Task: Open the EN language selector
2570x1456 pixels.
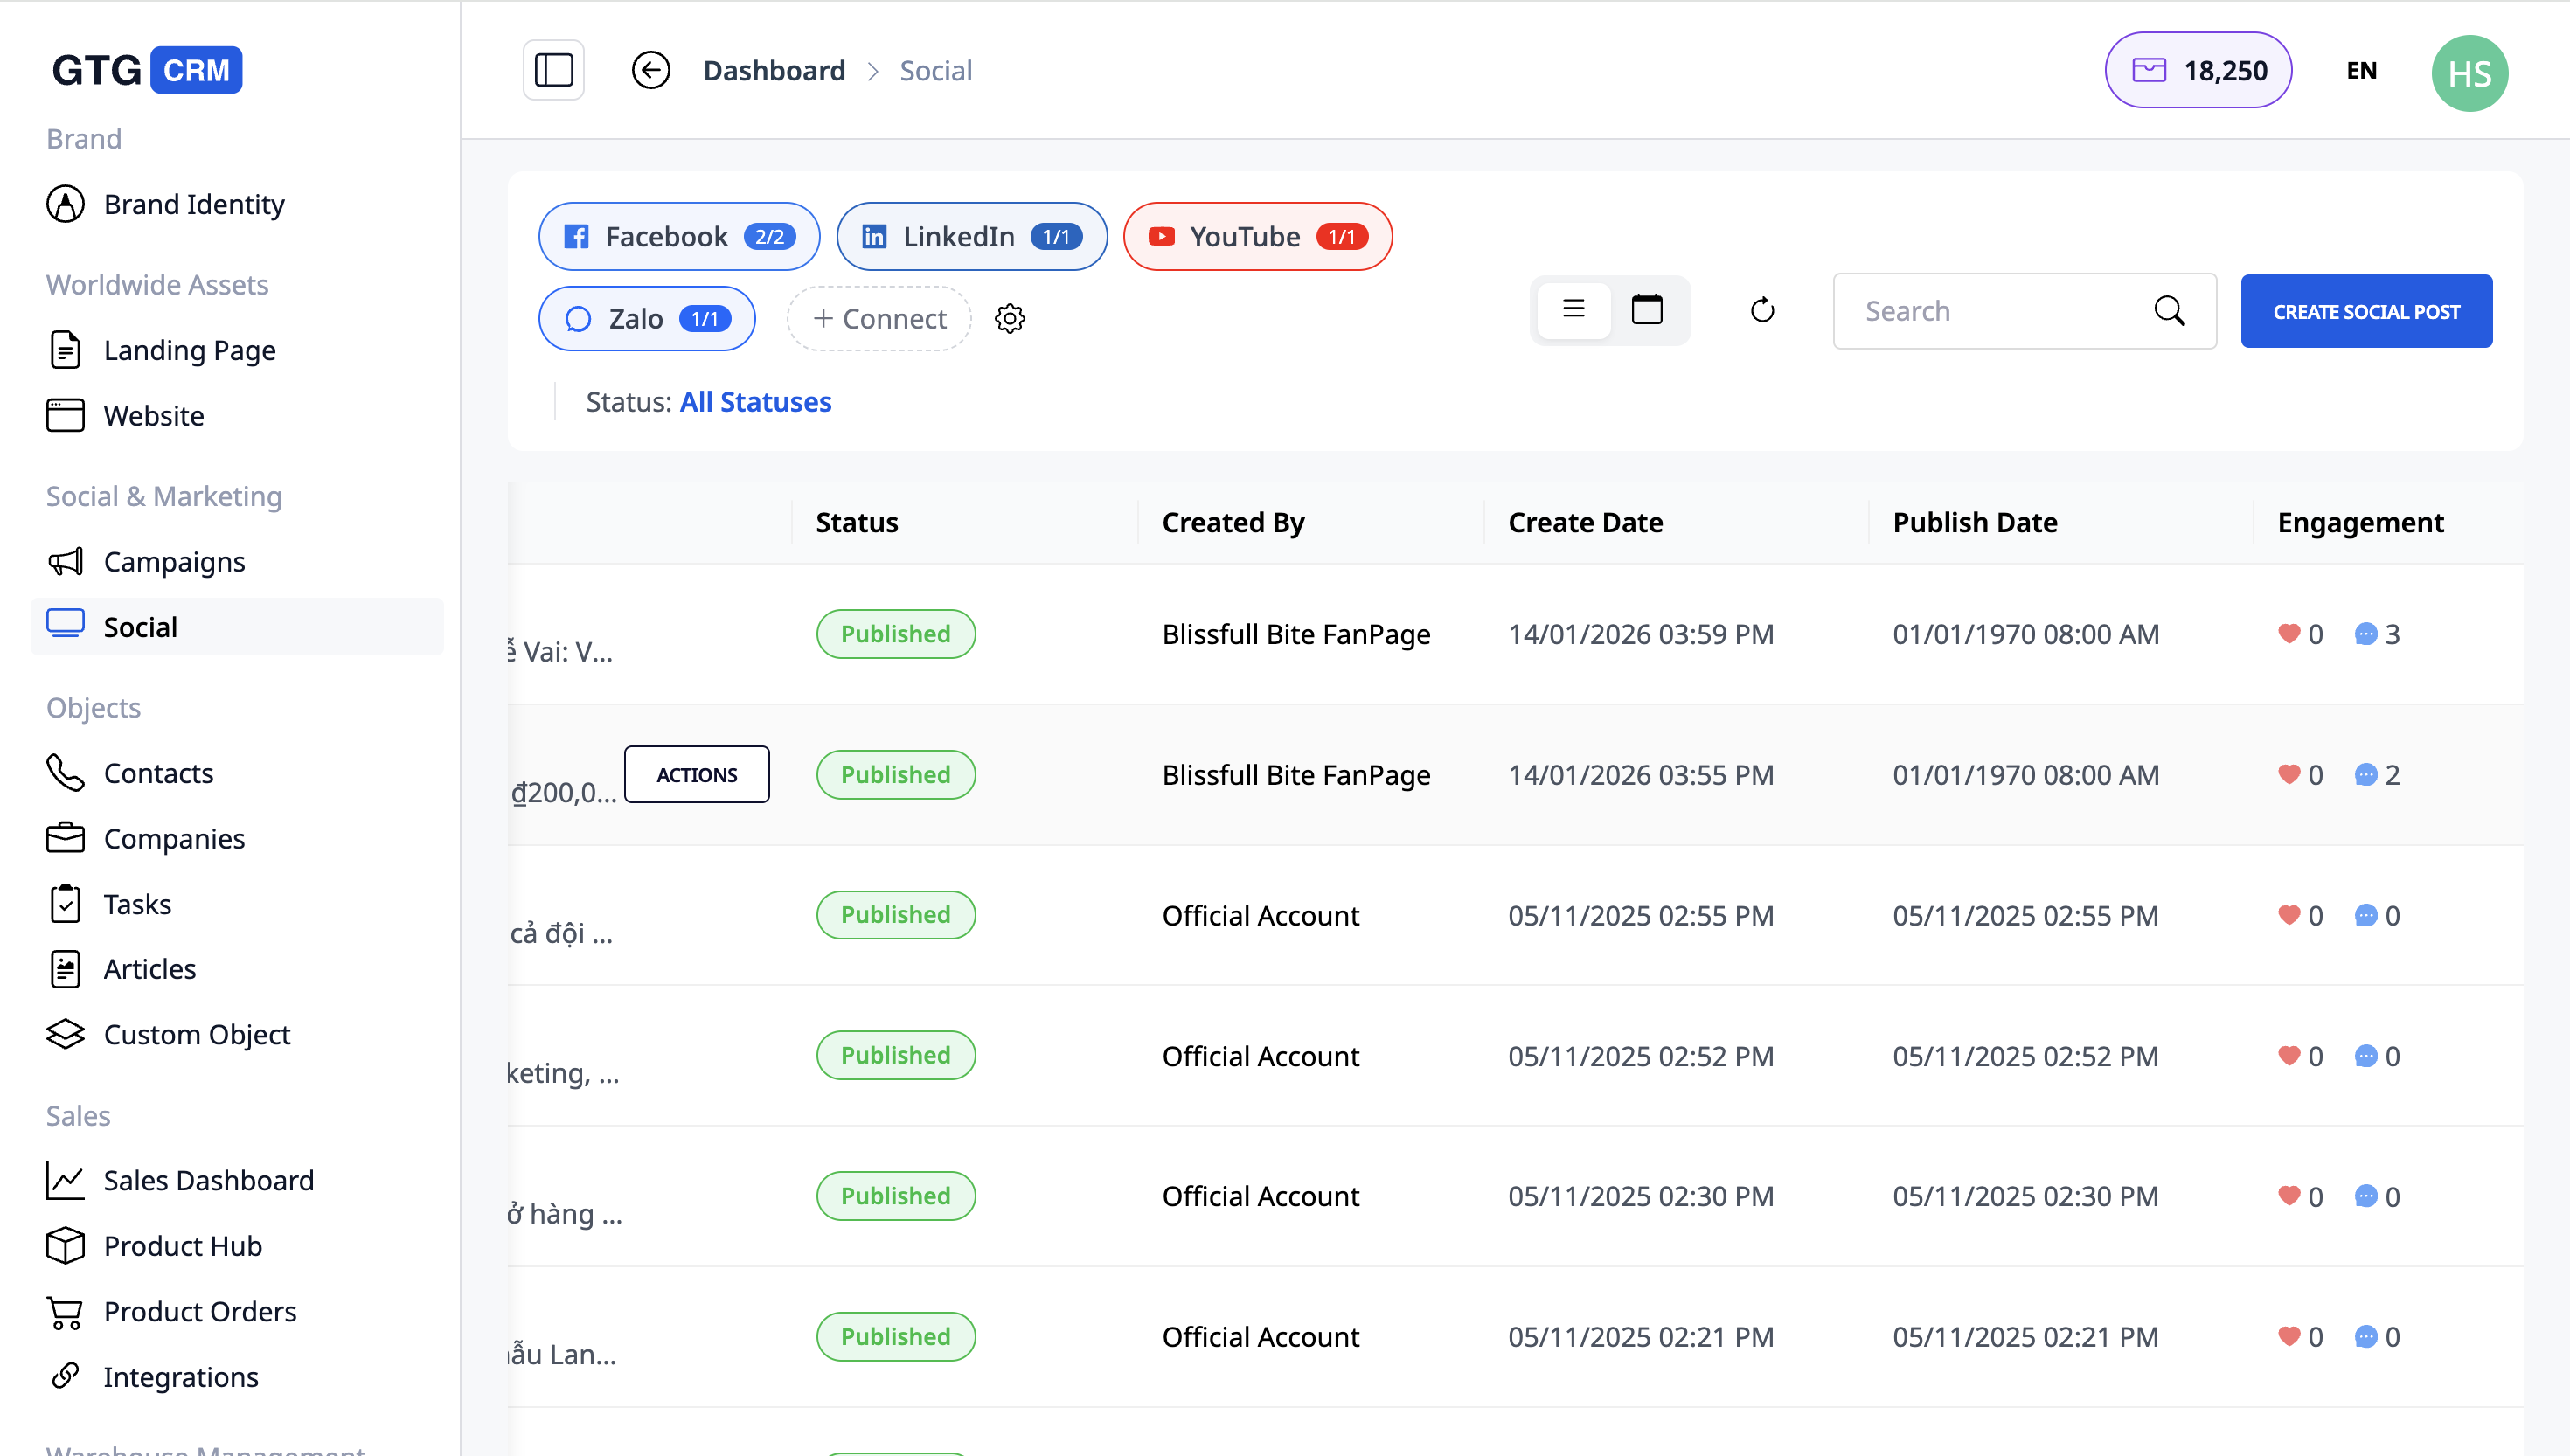Action: 2361,70
